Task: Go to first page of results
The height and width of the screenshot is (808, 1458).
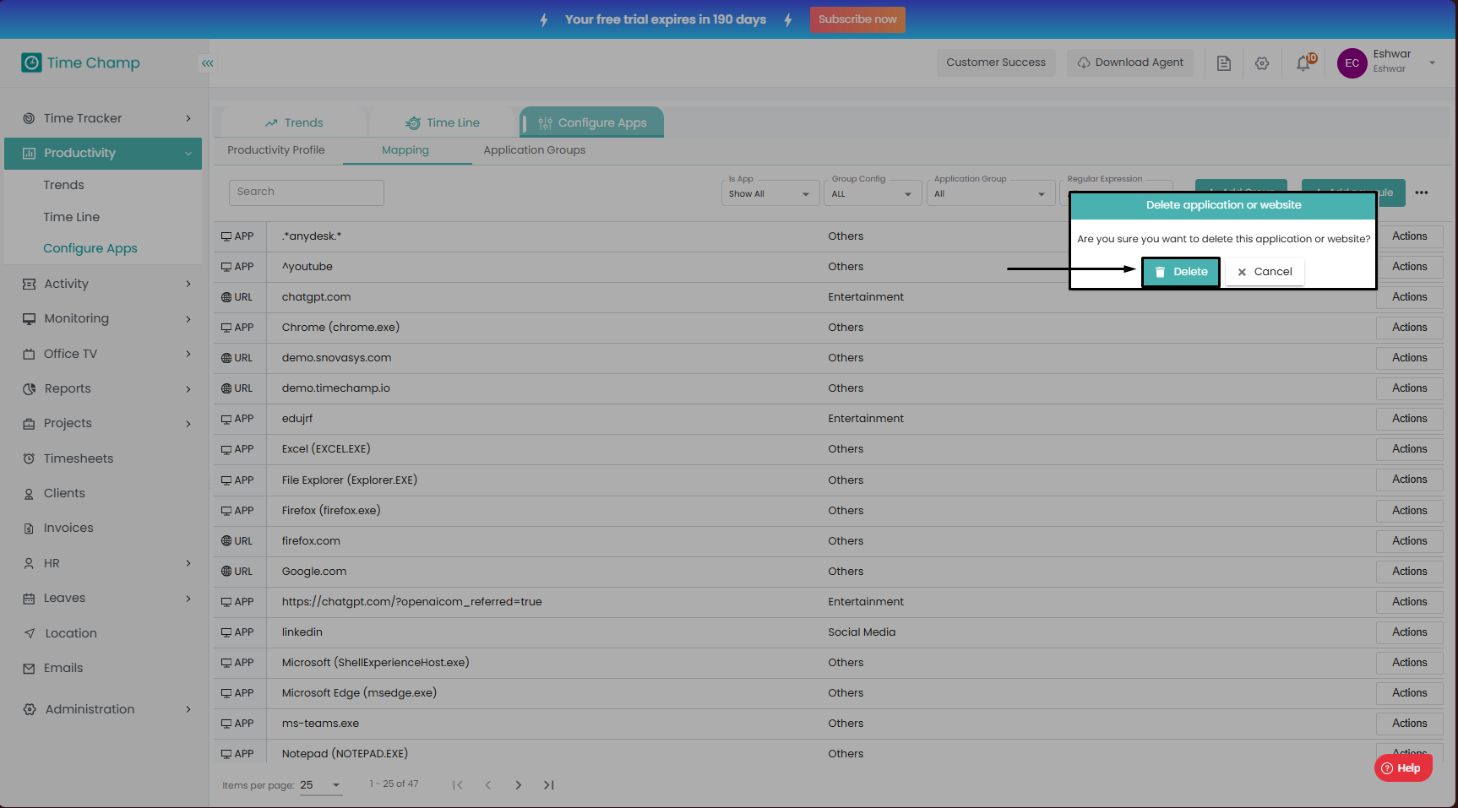Action: (x=457, y=785)
